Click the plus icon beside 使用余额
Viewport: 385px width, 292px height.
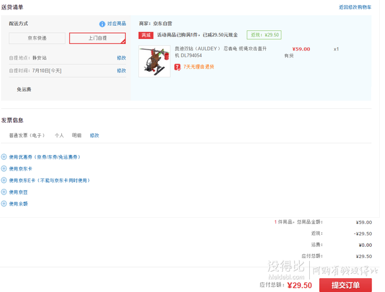tap(4, 203)
